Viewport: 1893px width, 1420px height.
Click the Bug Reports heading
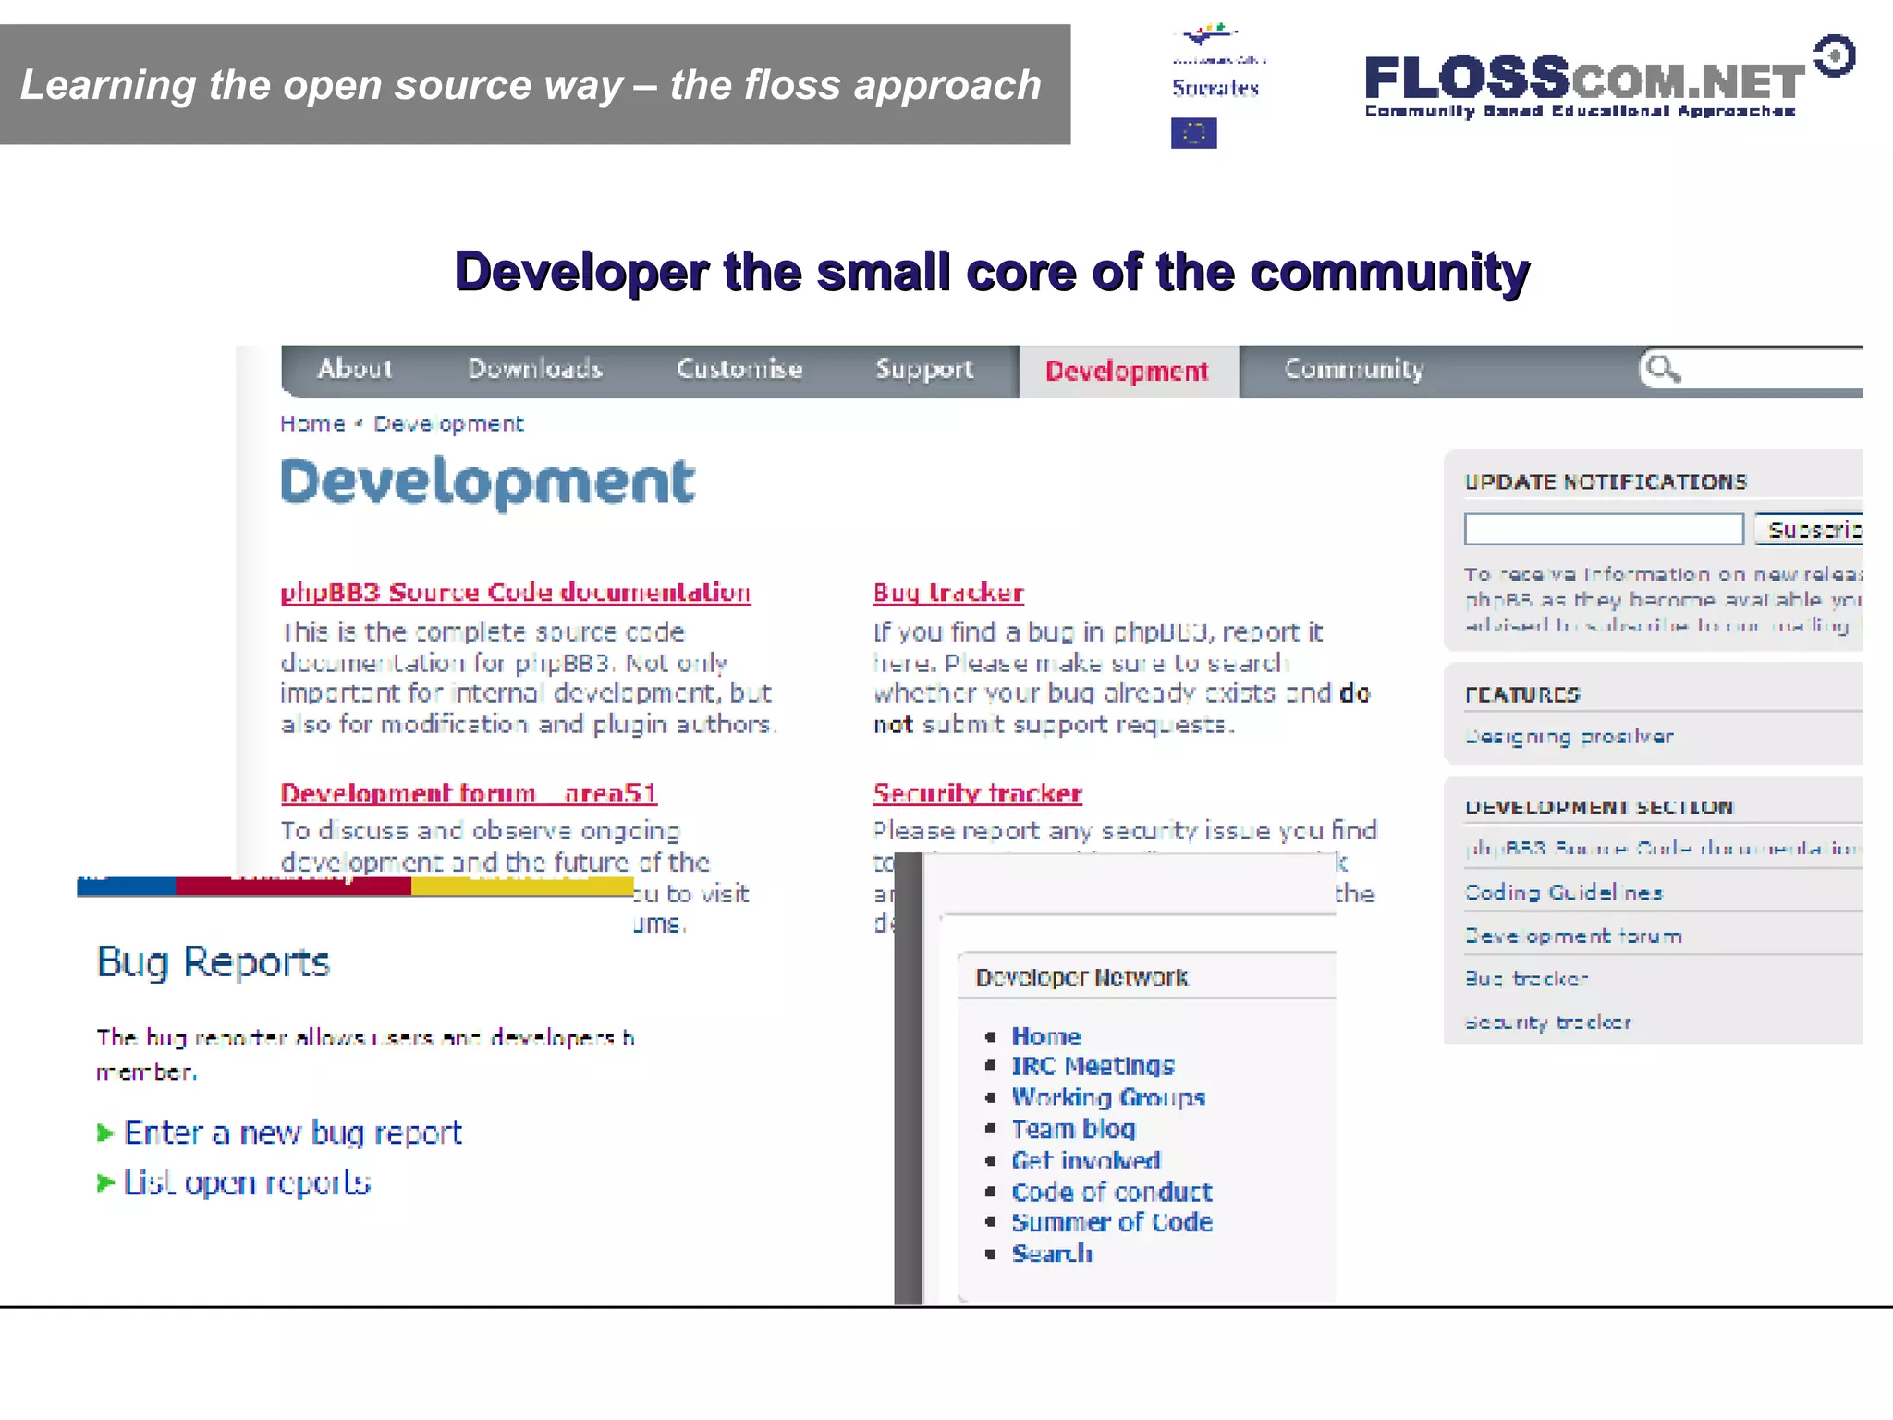click(x=214, y=962)
